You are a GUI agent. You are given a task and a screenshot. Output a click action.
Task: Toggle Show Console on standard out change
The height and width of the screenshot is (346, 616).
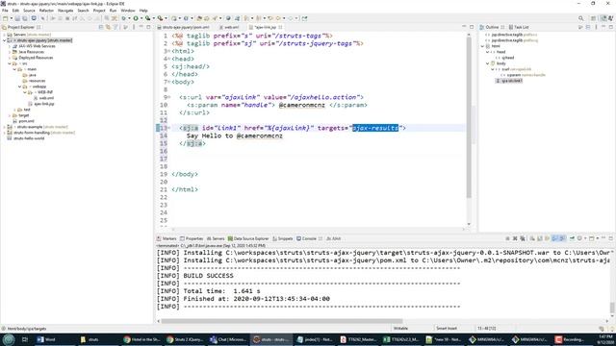(554, 238)
